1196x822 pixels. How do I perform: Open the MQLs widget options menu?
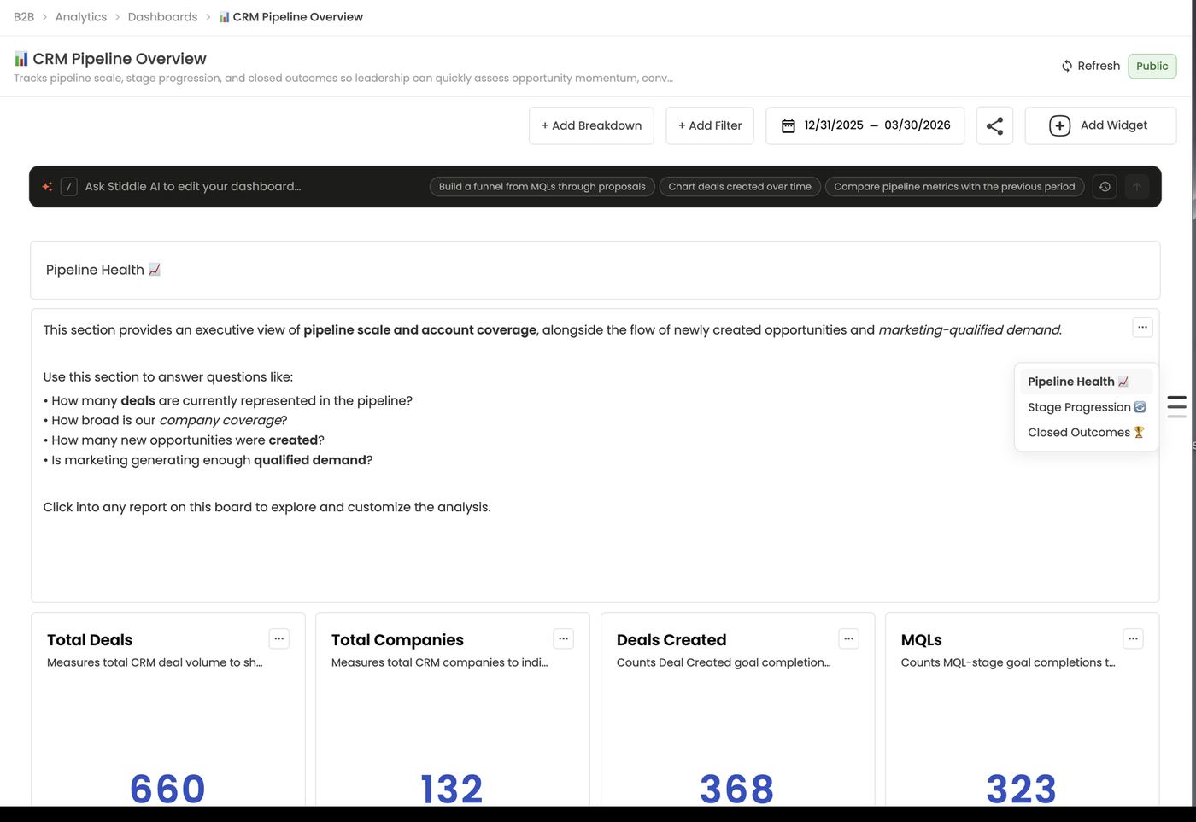pyautogui.click(x=1133, y=638)
